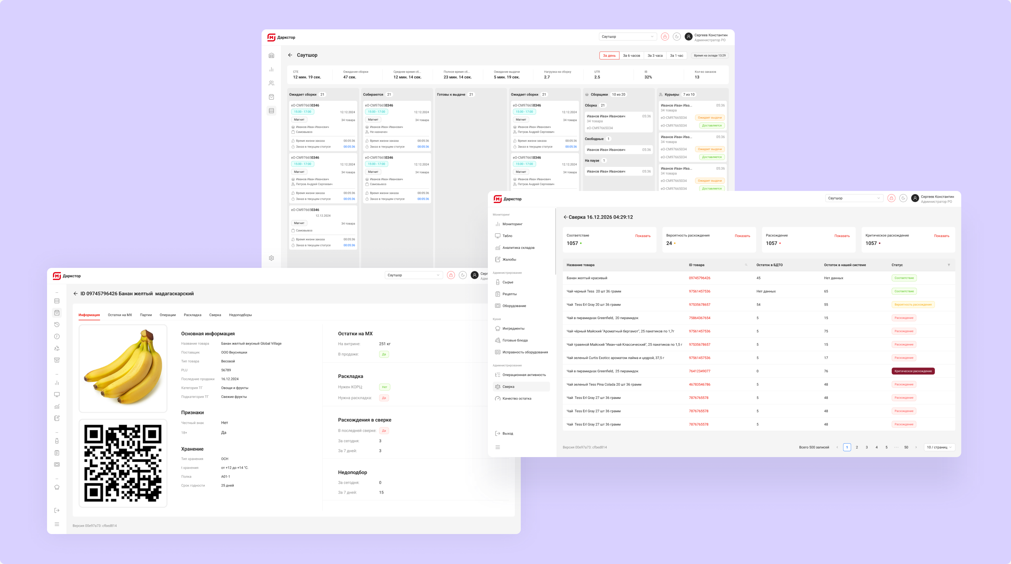
Task: Click the banana product image thumbnail
Action: pyautogui.click(x=123, y=368)
